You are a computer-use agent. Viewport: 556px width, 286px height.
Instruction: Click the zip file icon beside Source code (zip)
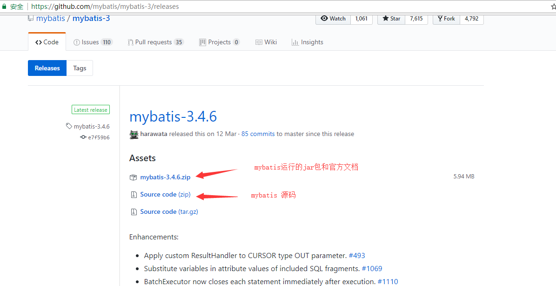(134, 194)
